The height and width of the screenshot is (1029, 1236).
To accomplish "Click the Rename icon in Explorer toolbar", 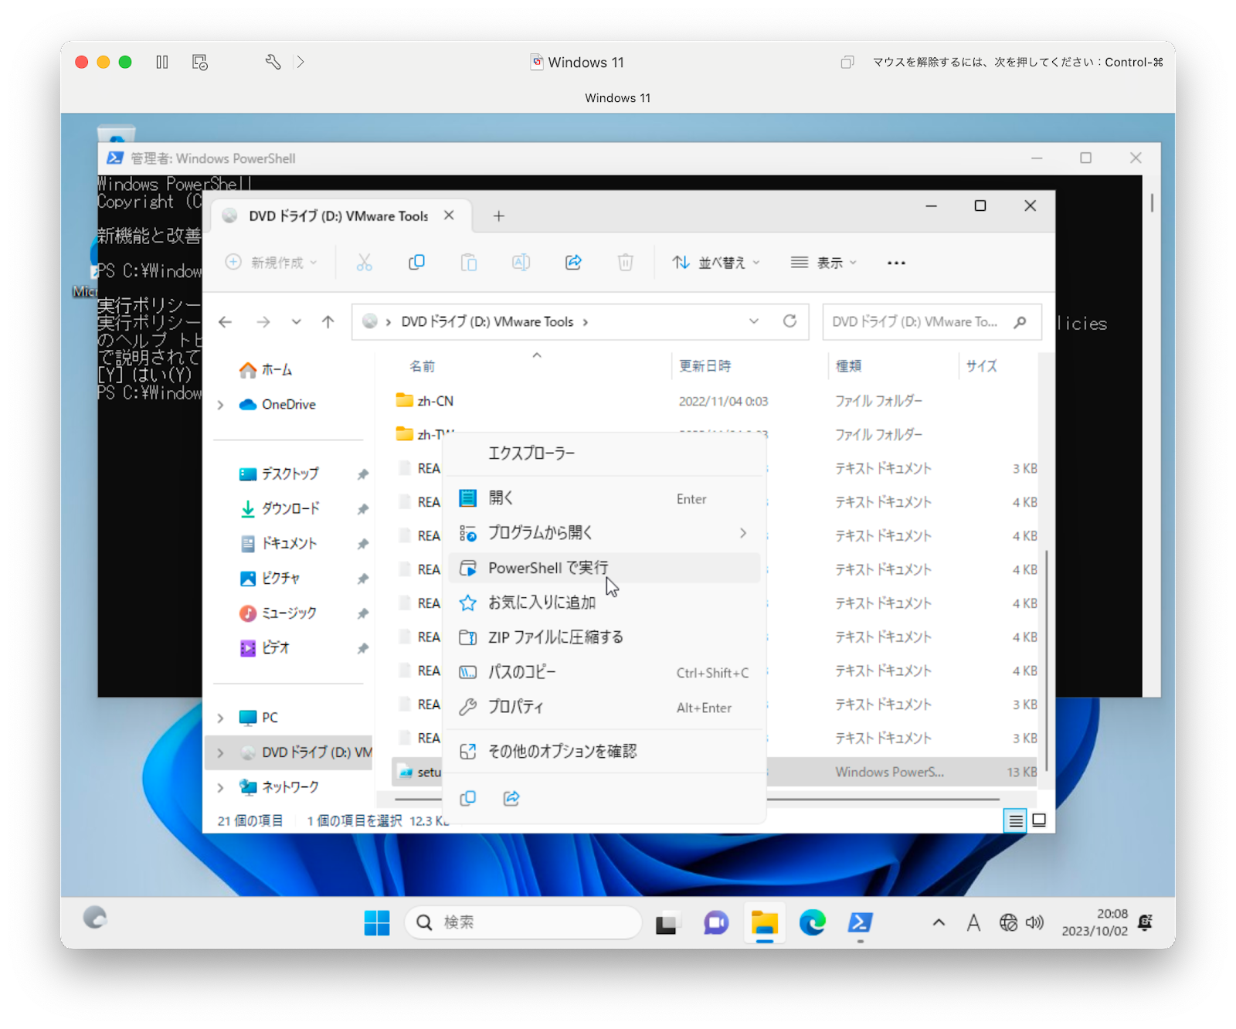I will pos(521,263).
